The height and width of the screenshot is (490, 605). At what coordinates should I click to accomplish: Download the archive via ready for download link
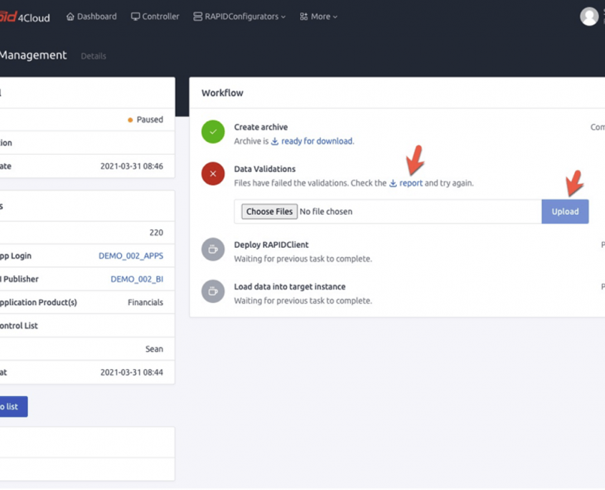[316, 141]
